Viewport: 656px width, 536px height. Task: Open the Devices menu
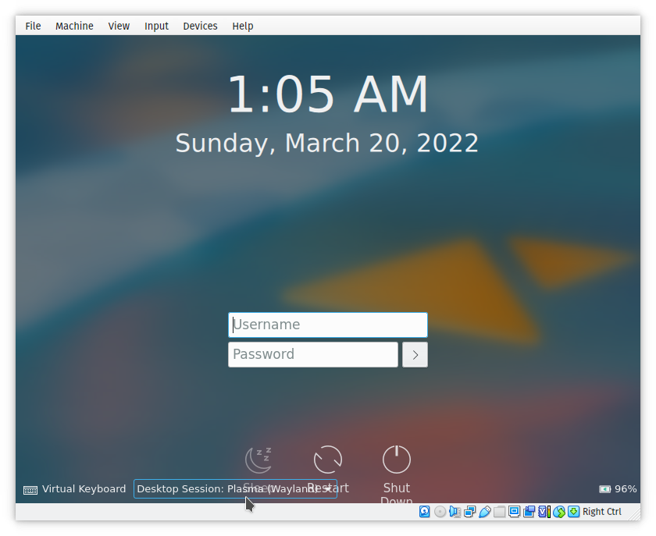click(x=200, y=26)
